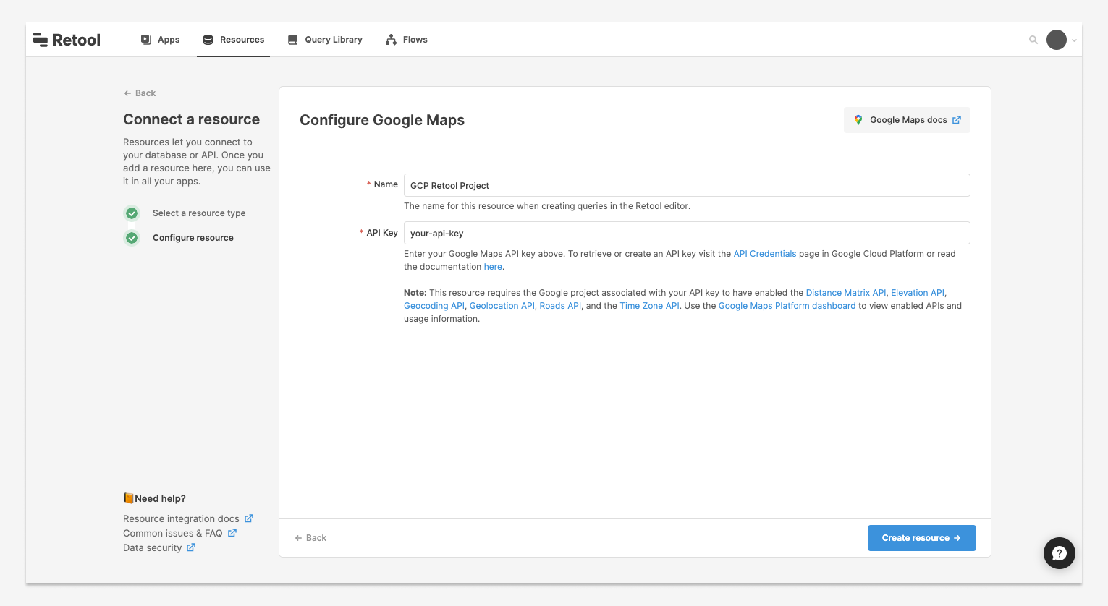Image resolution: width=1108 pixels, height=606 pixels.
Task: Switch to the Resources tab
Action: 233,40
